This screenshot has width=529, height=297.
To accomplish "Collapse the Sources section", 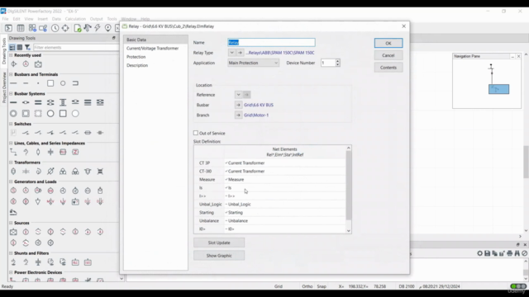I will click(x=11, y=223).
